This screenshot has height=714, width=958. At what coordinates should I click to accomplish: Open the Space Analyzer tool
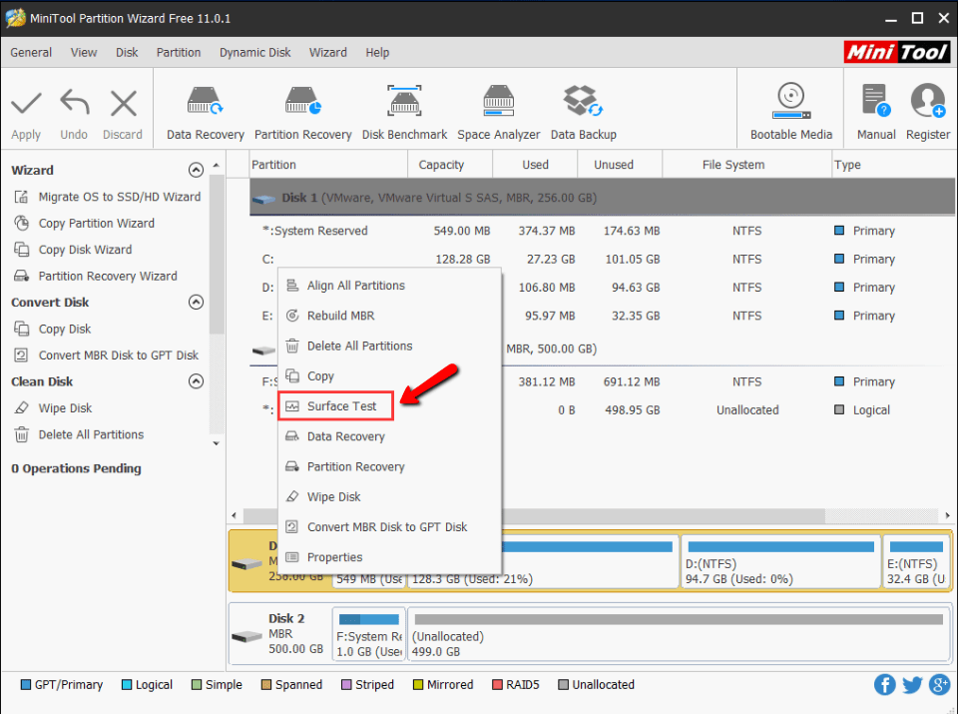(x=498, y=108)
